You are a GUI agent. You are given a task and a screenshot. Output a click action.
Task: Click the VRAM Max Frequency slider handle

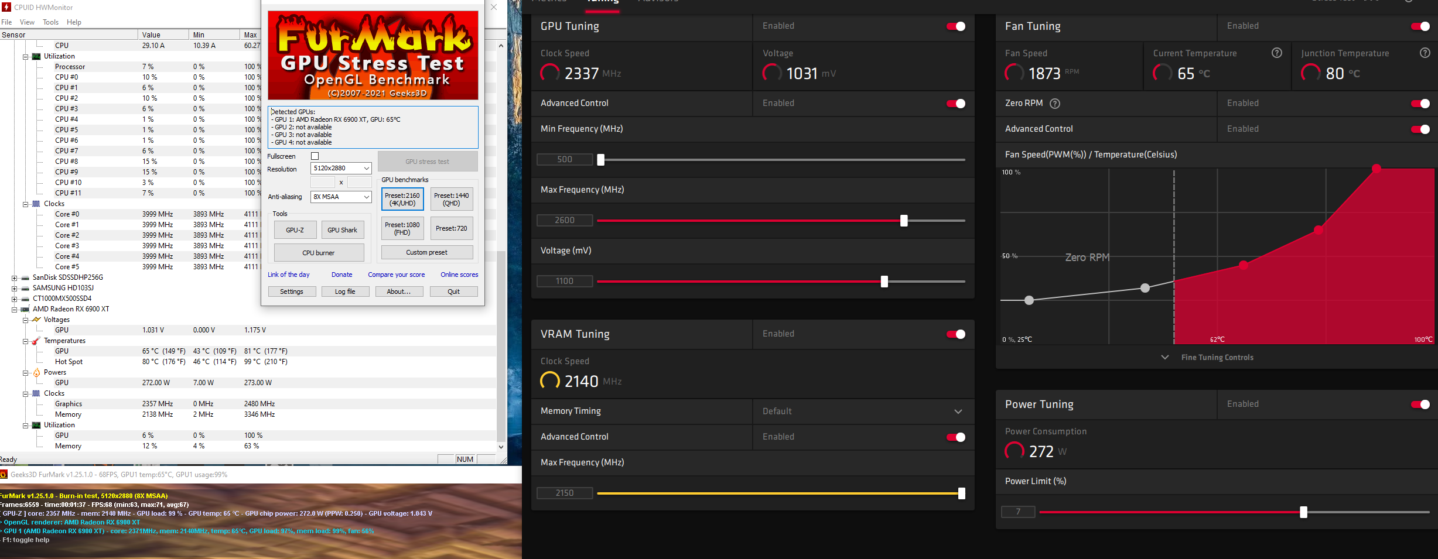pos(961,493)
